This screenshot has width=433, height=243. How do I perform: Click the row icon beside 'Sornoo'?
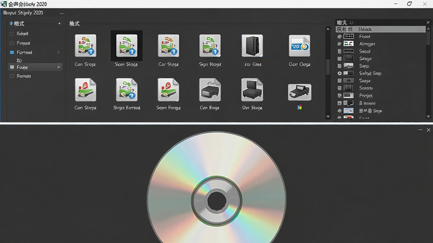(x=340, y=88)
